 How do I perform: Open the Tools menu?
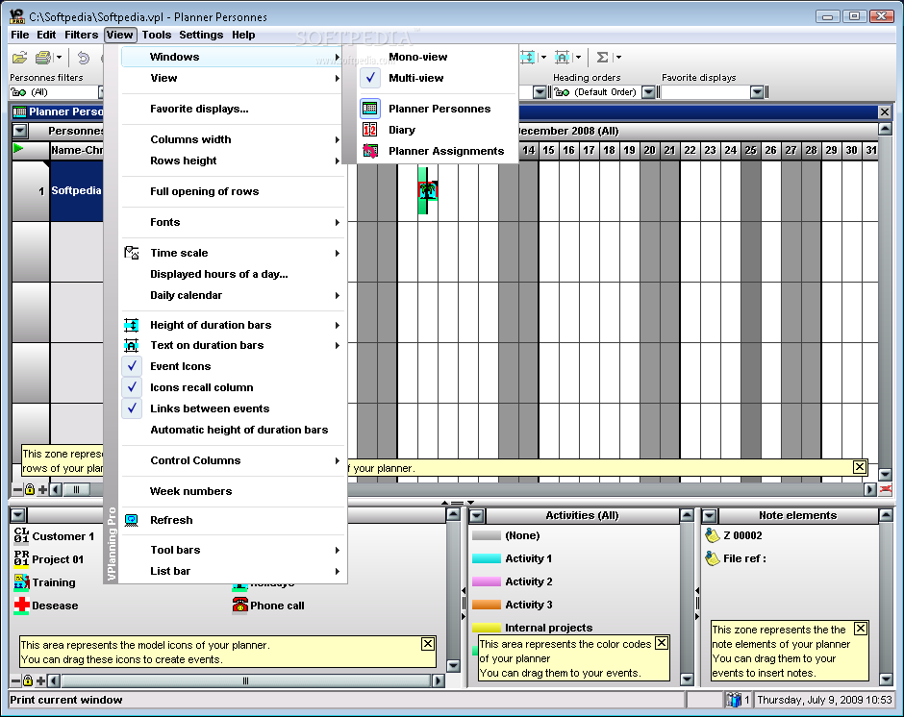tap(157, 35)
